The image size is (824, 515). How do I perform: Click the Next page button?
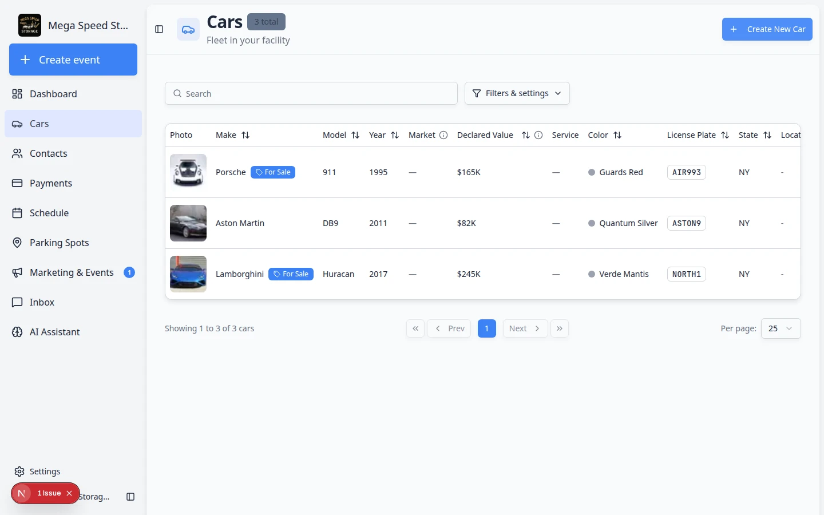click(525, 328)
